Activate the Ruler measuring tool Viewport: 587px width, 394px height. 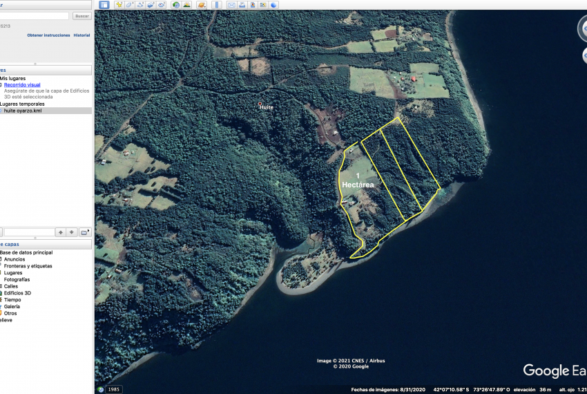pyautogui.click(x=216, y=5)
